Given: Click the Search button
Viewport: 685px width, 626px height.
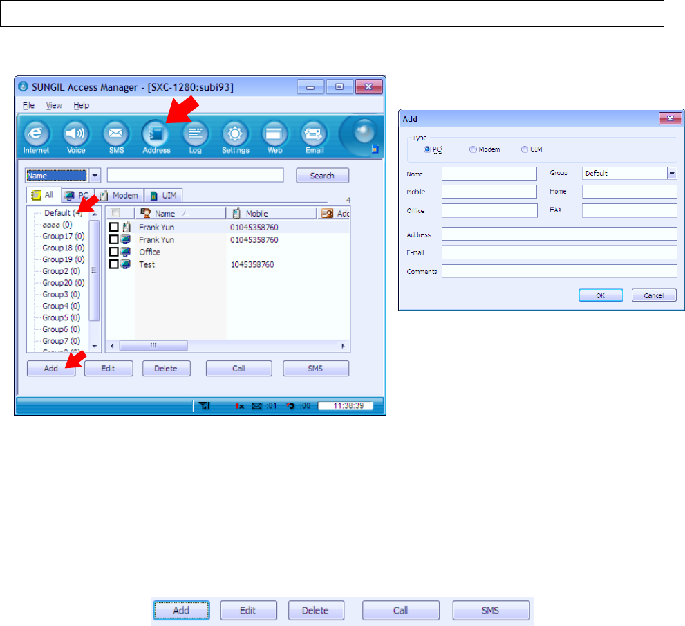Looking at the screenshot, I should 322,176.
